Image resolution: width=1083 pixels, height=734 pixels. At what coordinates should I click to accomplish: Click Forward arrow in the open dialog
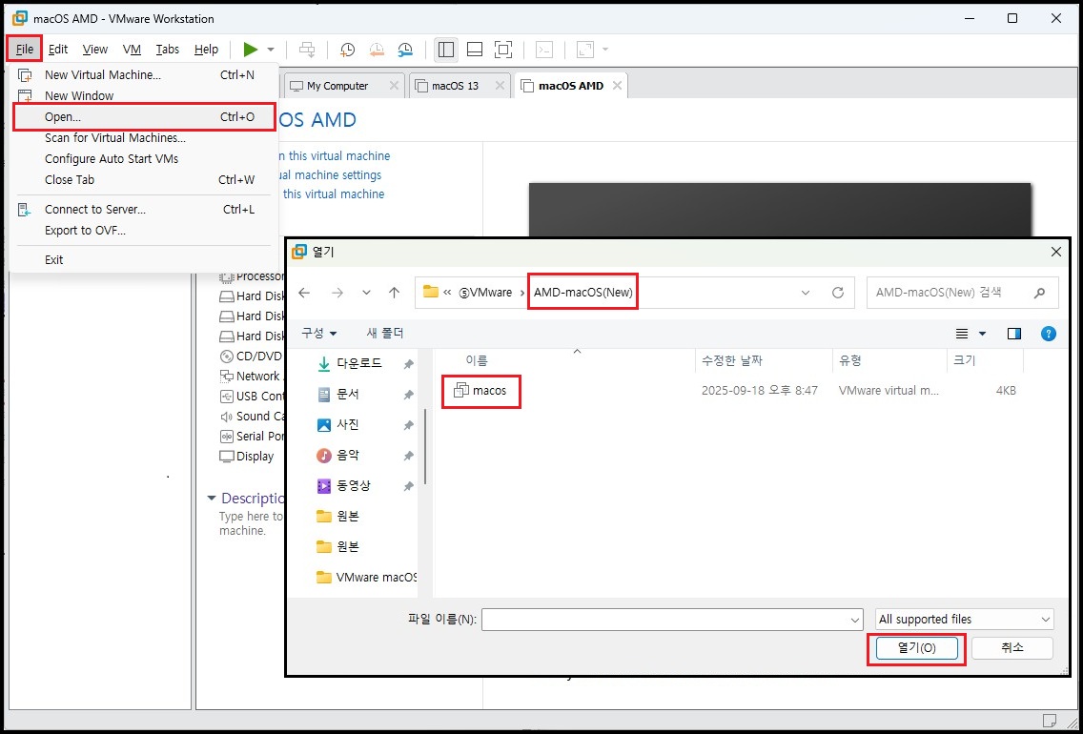point(337,293)
